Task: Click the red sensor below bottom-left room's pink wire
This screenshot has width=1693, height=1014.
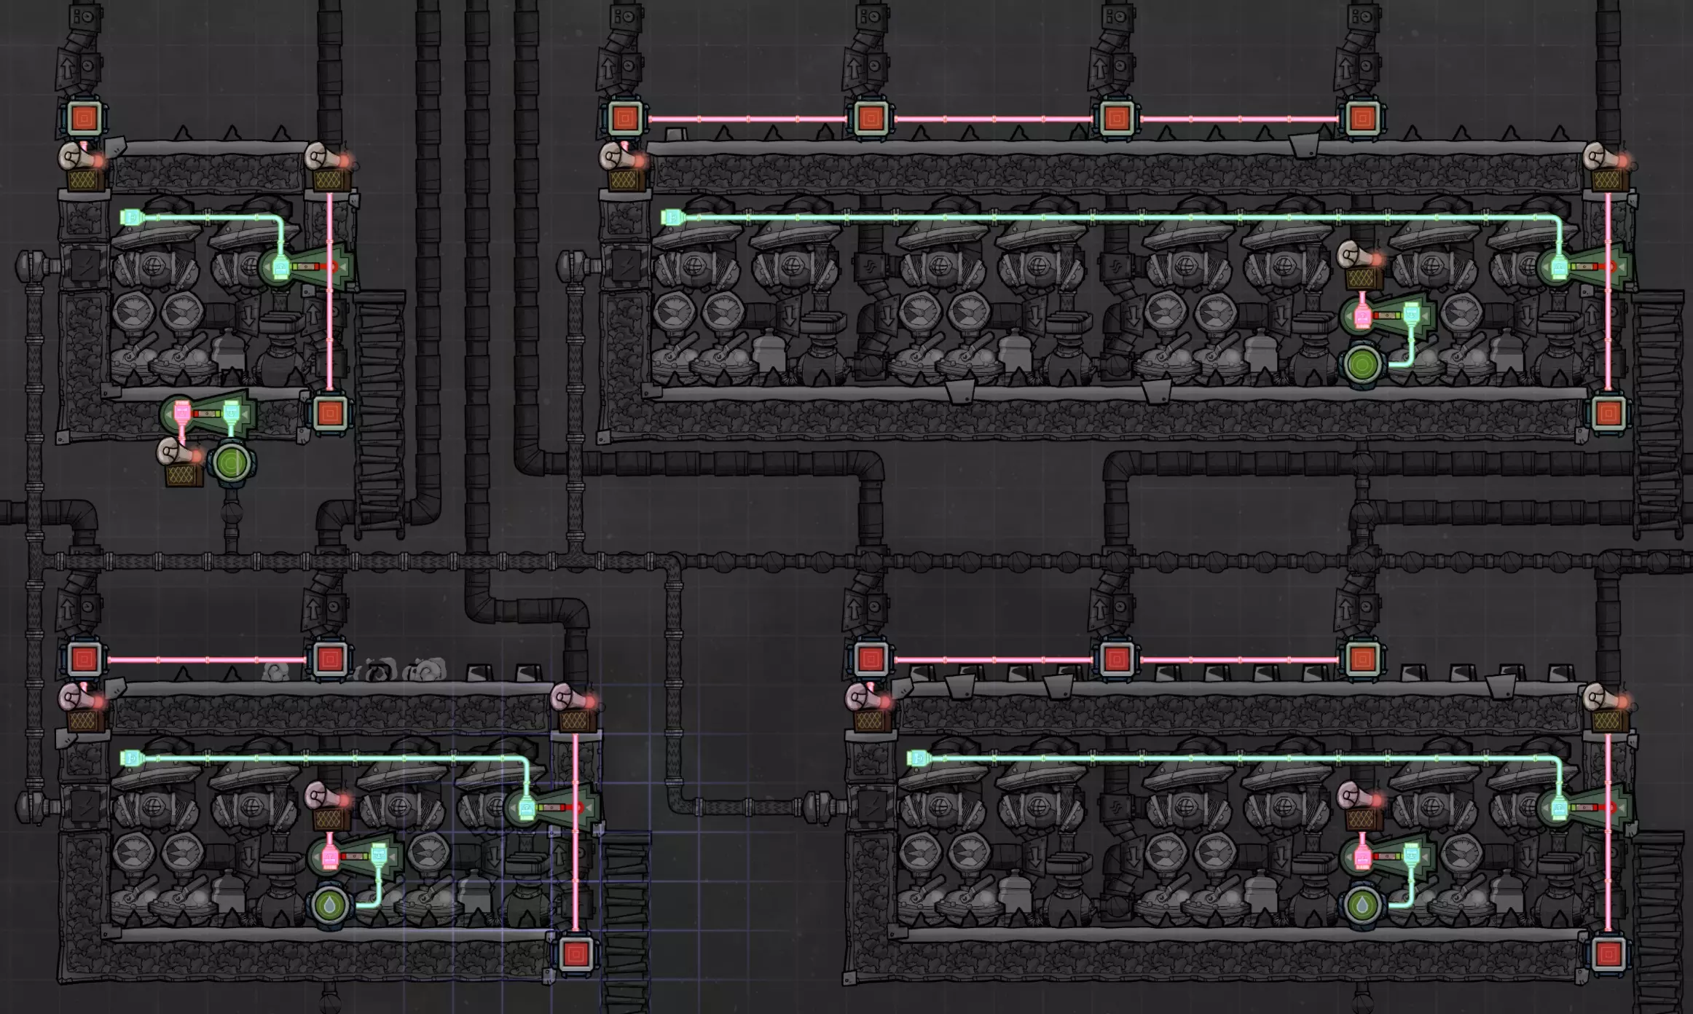Action: click(576, 954)
